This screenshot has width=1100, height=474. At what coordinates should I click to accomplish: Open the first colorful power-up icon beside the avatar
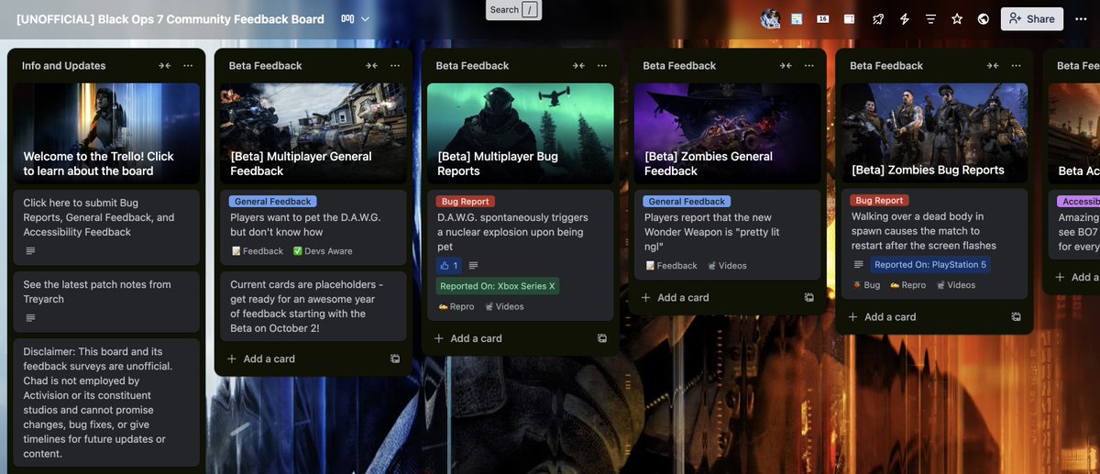coord(797,19)
